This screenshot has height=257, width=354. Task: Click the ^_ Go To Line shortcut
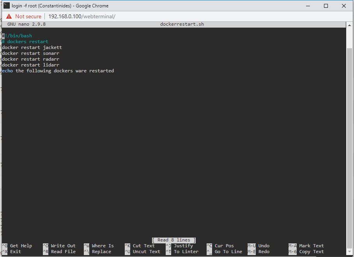(225, 252)
